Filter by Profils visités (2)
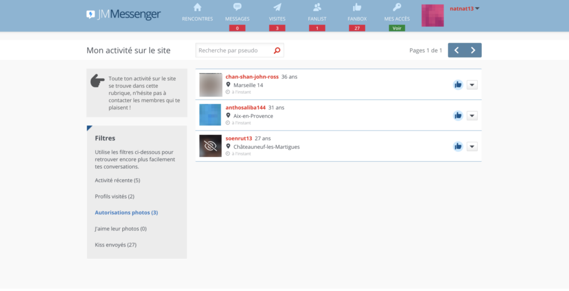This screenshot has width=569, height=291. (x=114, y=196)
